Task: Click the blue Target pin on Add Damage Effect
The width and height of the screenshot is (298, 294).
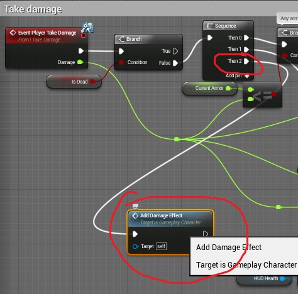Action: point(135,247)
